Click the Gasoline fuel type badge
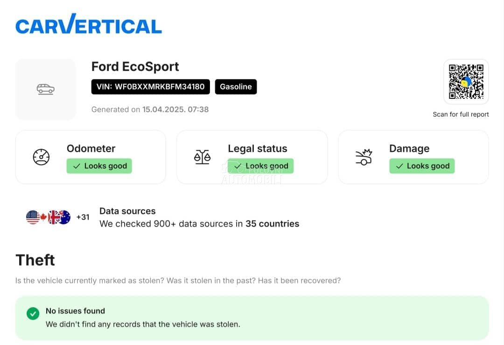 click(236, 87)
